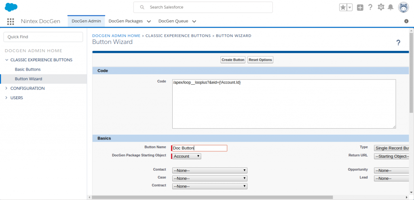Open the App Launcher grid icon
This screenshot has width=414, height=200.
(11, 21)
